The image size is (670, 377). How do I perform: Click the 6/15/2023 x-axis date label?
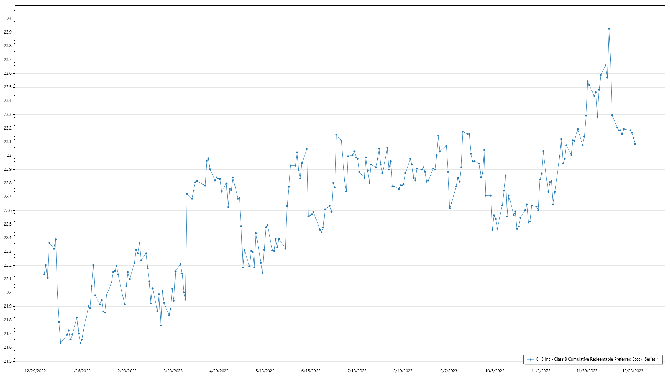click(x=311, y=371)
